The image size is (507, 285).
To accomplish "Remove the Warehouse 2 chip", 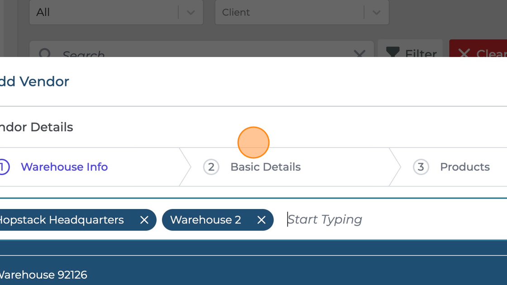I will tap(261, 220).
